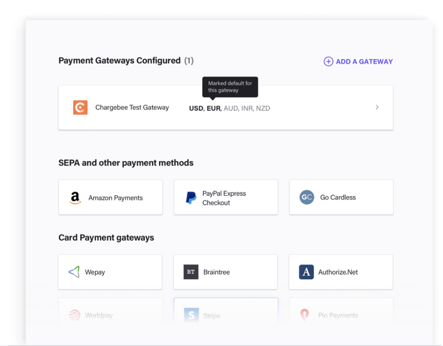Click the Authorize.Net A logo icon
Image resolution: width=443 pixels, height=346 pixels.
(306, 272)
